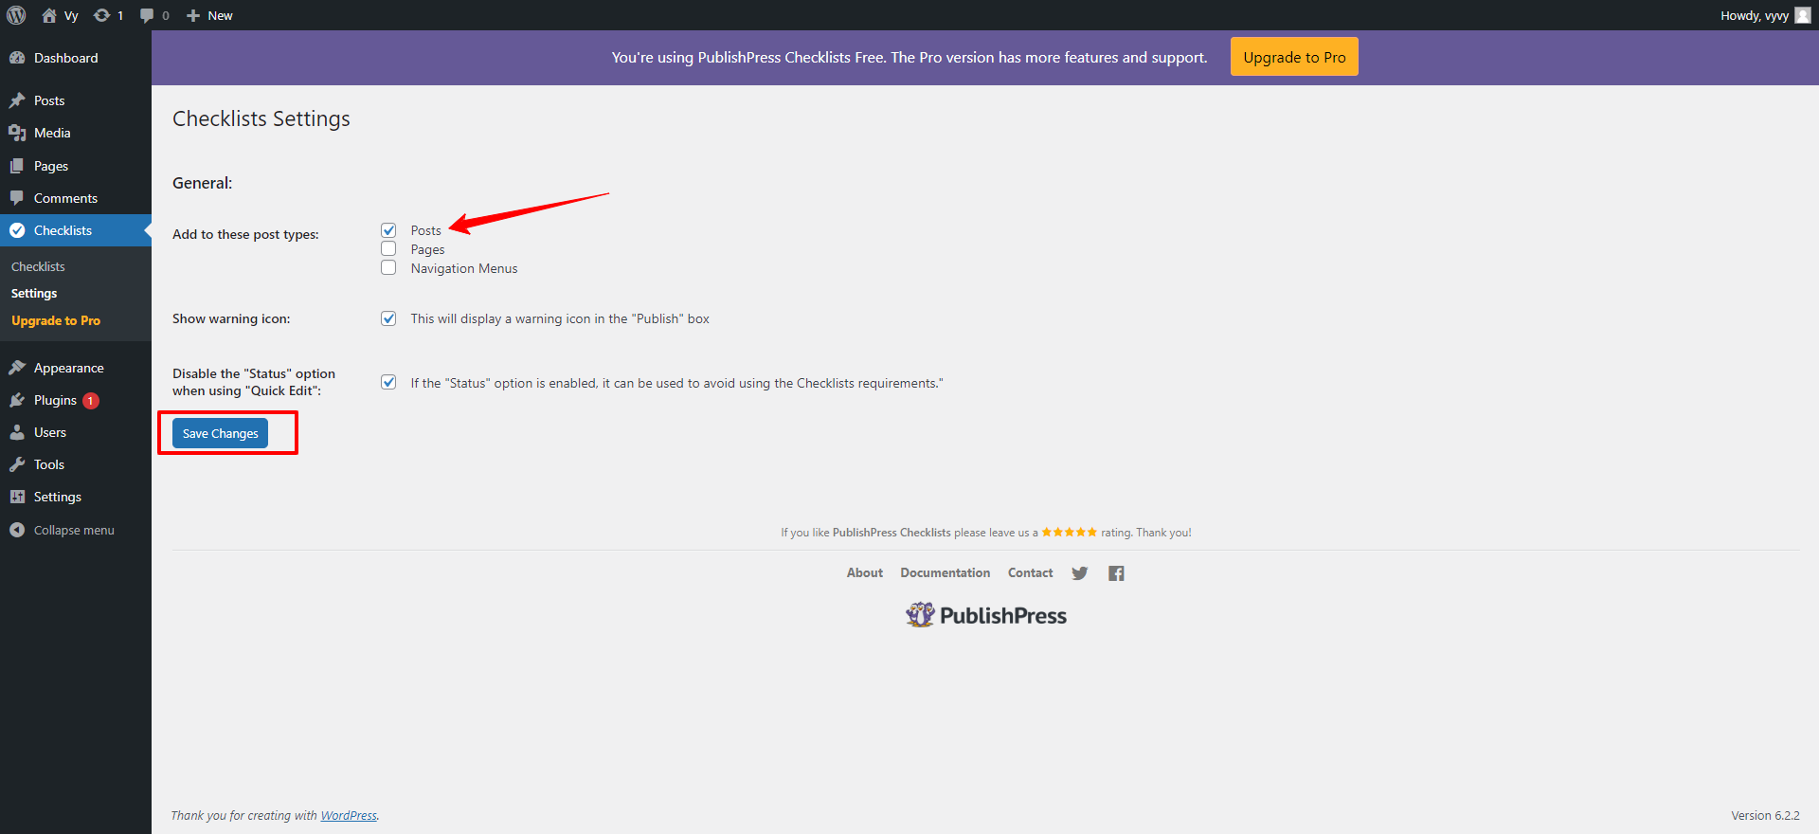1819x834 pixels.
Task: Toggle the Show warning icon checkbox
Action: 388,318
